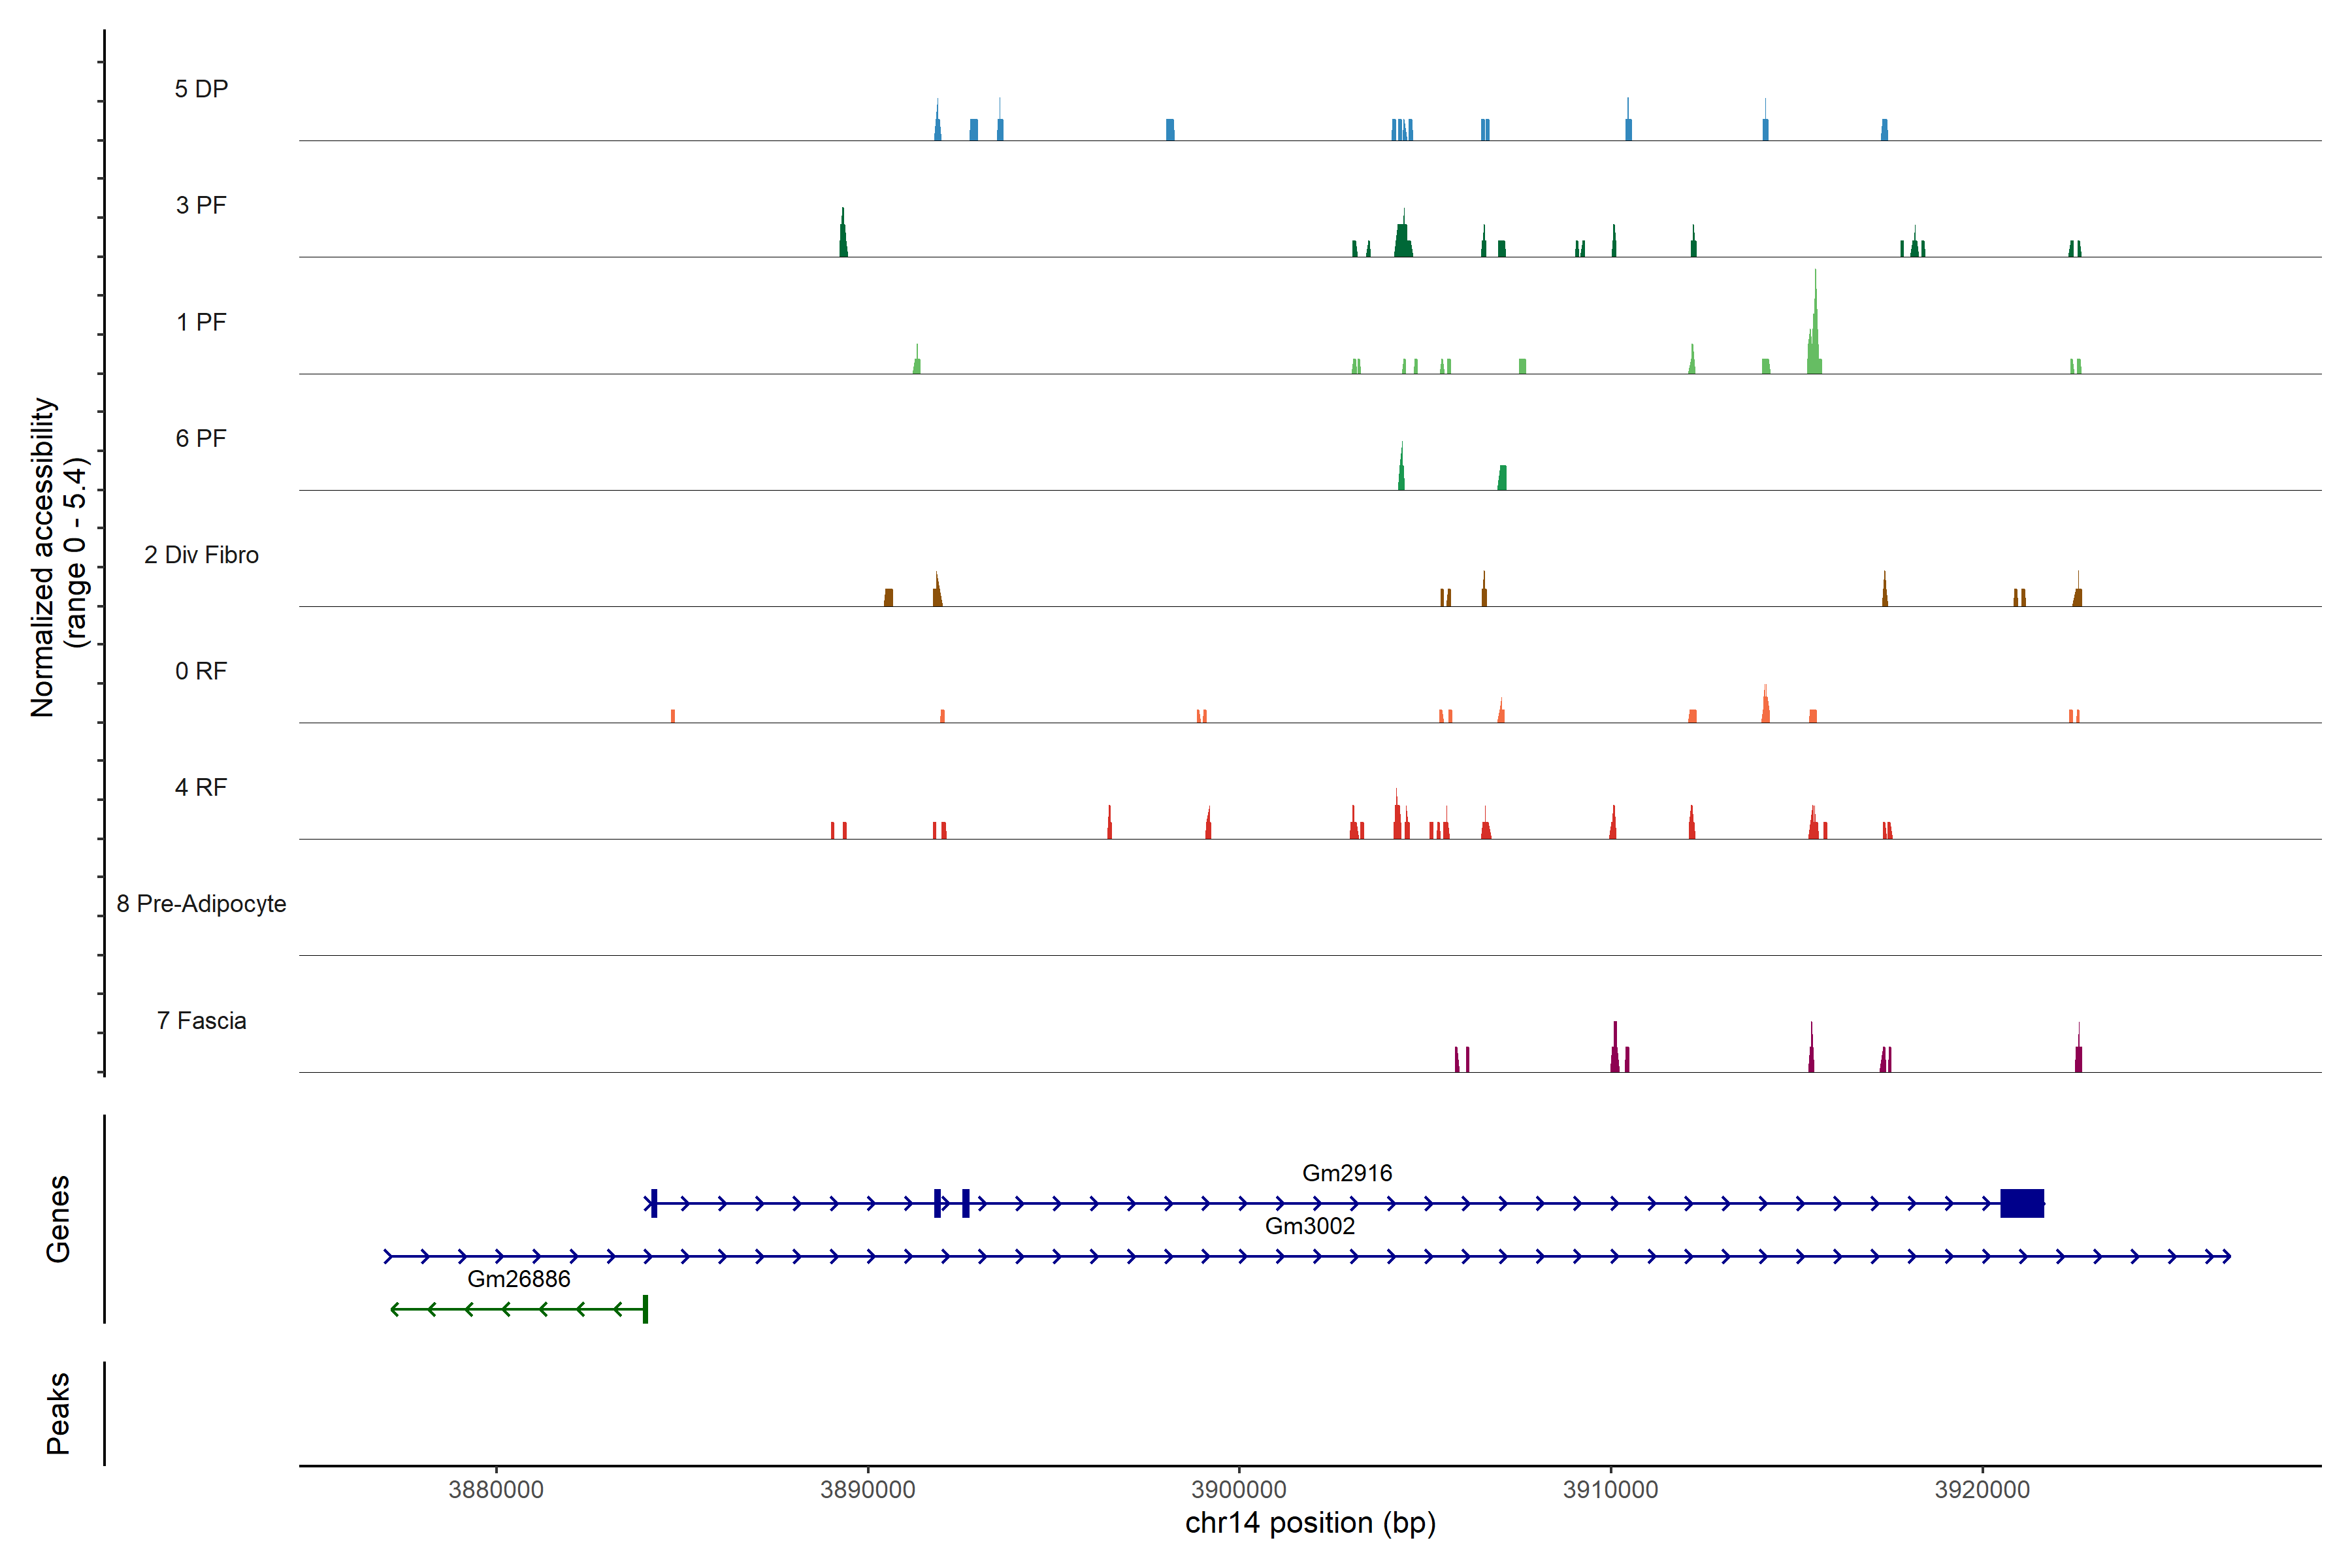Viewport: 2352px width, 1568px height.
Task: Click the large Gm2916 terminal exon block
Action: coord(2021,1203)
